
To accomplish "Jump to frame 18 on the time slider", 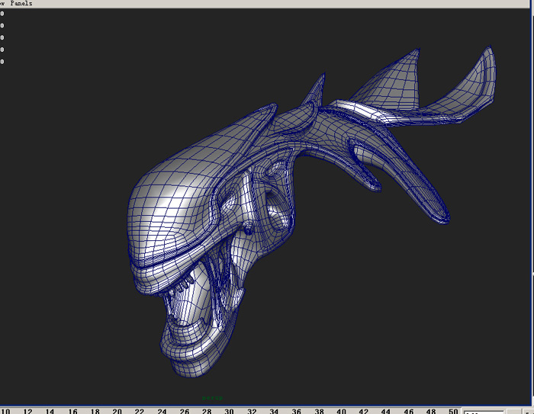I will [95, 411].
